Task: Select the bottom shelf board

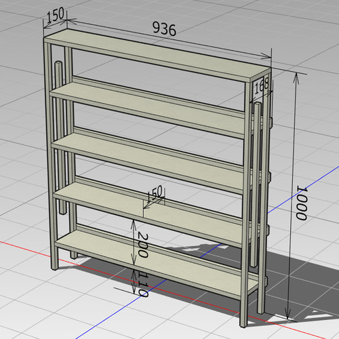Action: pos(156,263)
